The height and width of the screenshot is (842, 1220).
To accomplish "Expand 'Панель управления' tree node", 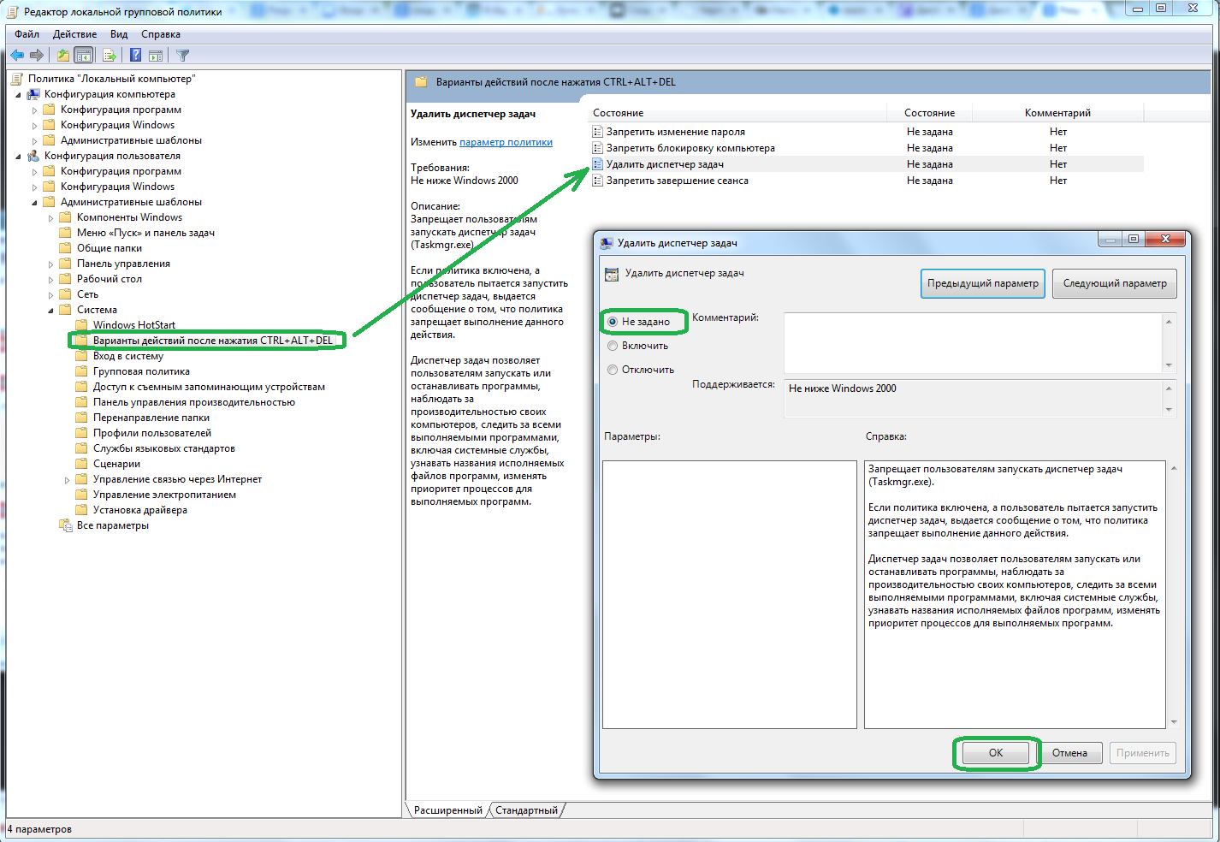I will pyautogui.click(x=50, y=264).
